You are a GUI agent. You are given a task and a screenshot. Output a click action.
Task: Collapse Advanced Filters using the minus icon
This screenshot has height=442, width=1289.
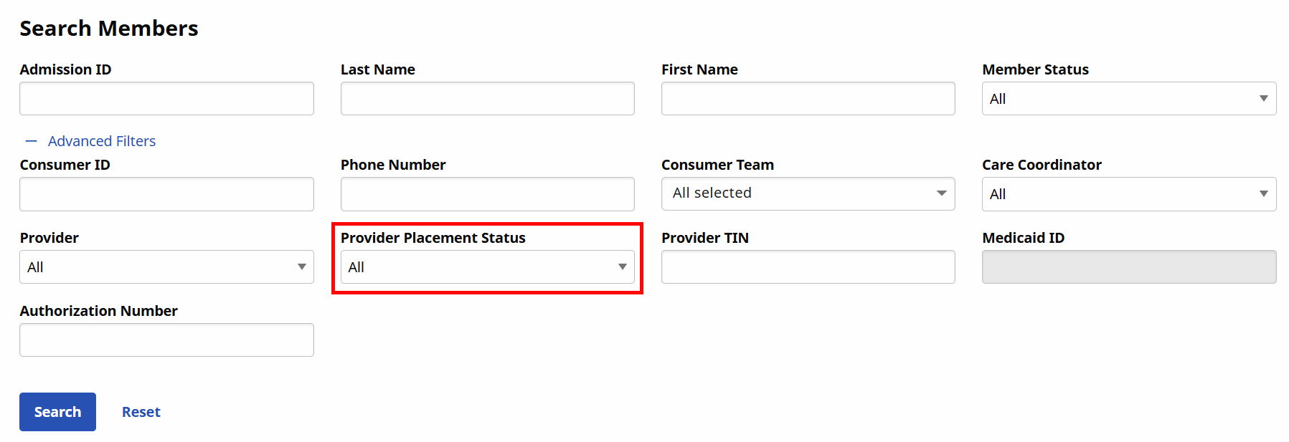click(x=31, y=141)
